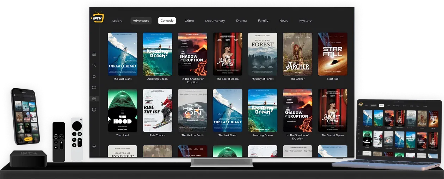Open The Last Giant poster in first row
The height and width of the screenshot is (179, 444).
123,54
